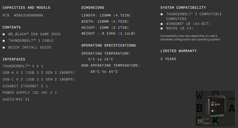
Task: Select the 'CONTENTS' heading
Action: pyautogui.click(x=12, y=27)
